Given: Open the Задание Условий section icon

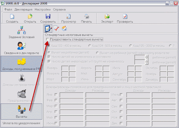Looking at the screenshot, I should [22, 30].
